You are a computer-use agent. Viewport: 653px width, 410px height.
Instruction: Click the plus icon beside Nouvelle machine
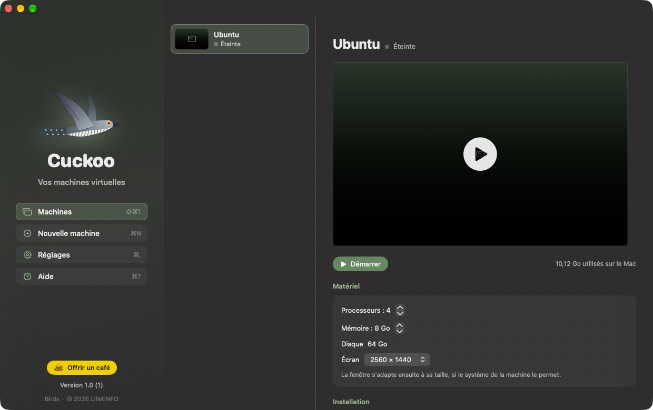27,233
